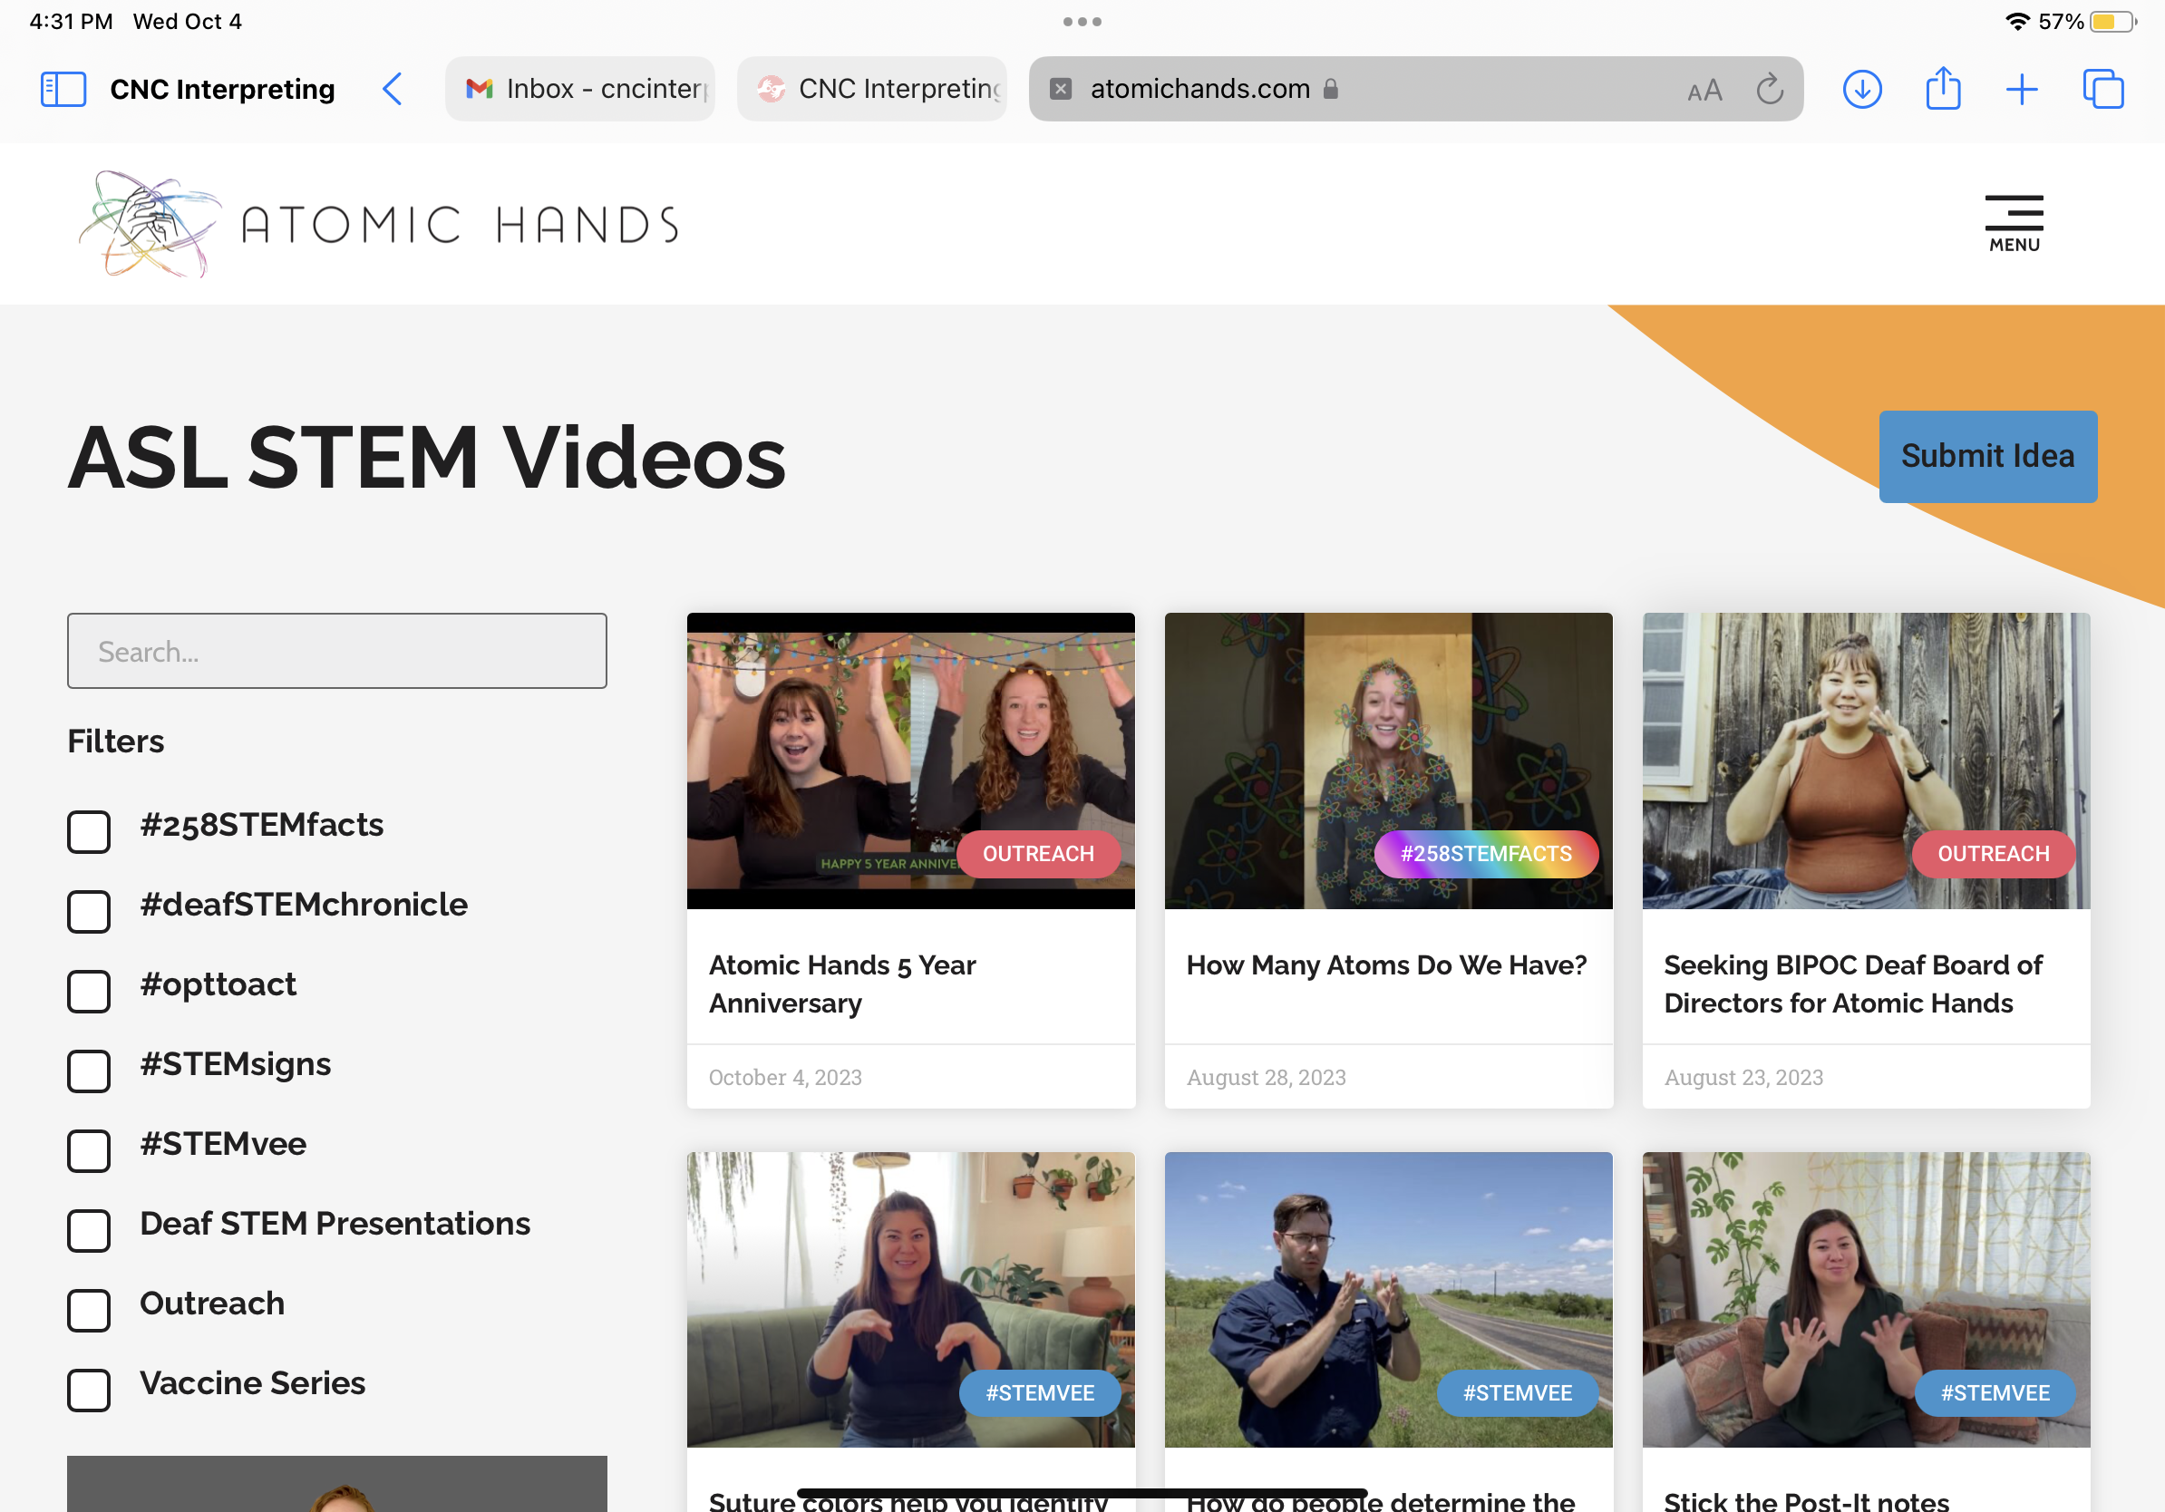Switch to the Inbox Gmail tab

(x=580, y=90)
